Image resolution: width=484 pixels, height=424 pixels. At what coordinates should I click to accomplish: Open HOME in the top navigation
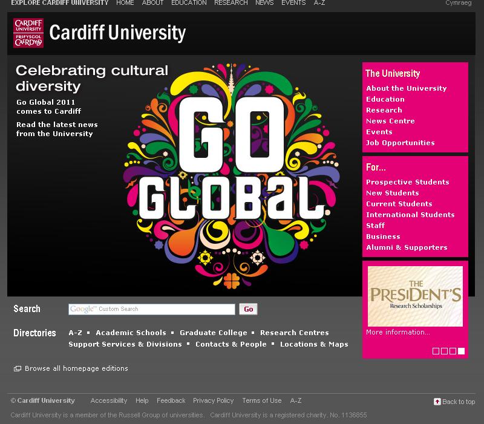tap(125, 3)
